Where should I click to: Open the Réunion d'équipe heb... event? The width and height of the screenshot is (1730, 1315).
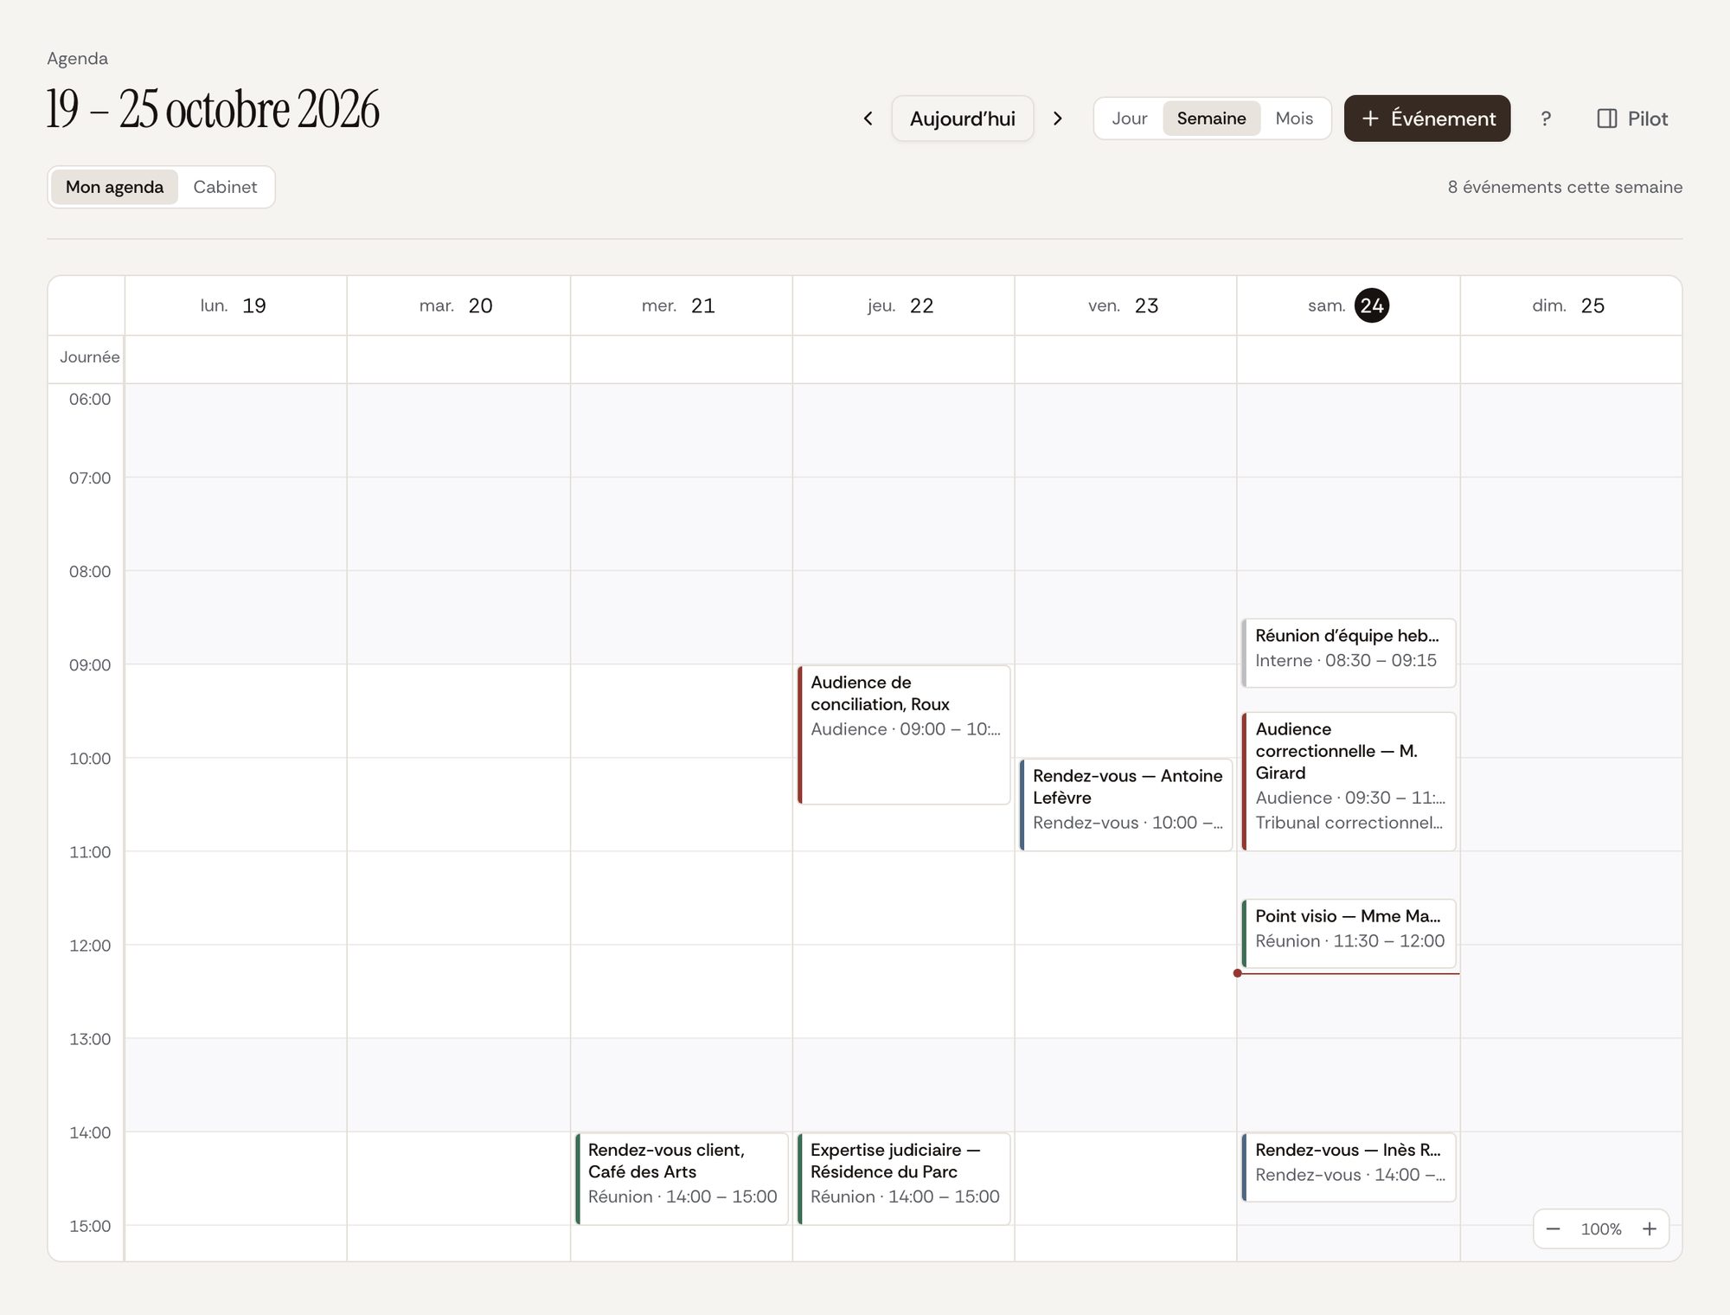coord(1349,652)
